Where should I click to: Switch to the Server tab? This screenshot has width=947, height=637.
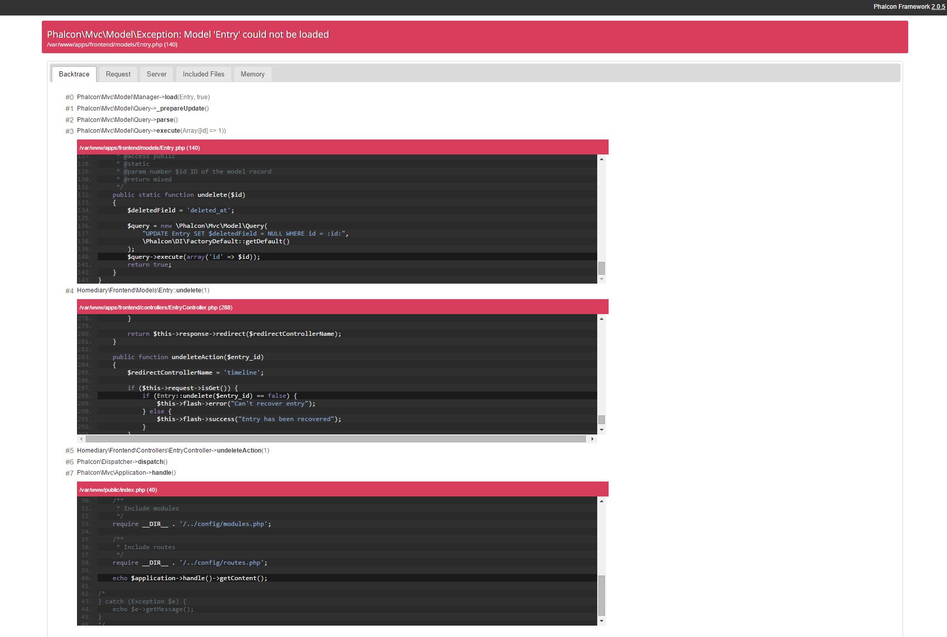[156, 74]
